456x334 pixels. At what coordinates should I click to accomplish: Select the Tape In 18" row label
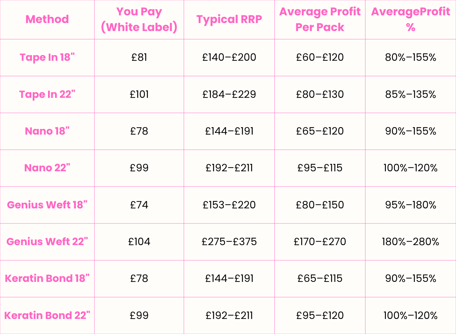[47, 57]
